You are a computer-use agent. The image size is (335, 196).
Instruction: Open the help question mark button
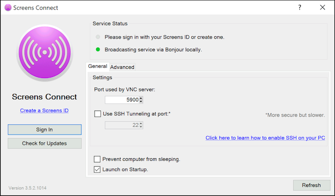(x=300, y=7)
